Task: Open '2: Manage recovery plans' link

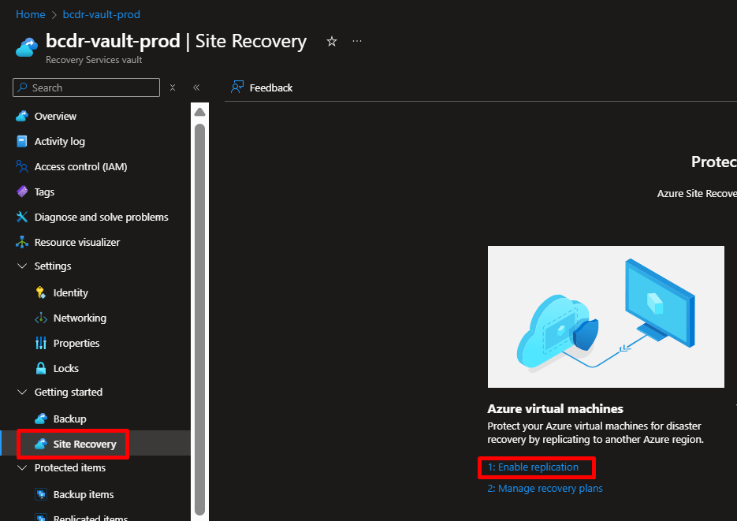Action: point(545,489)
